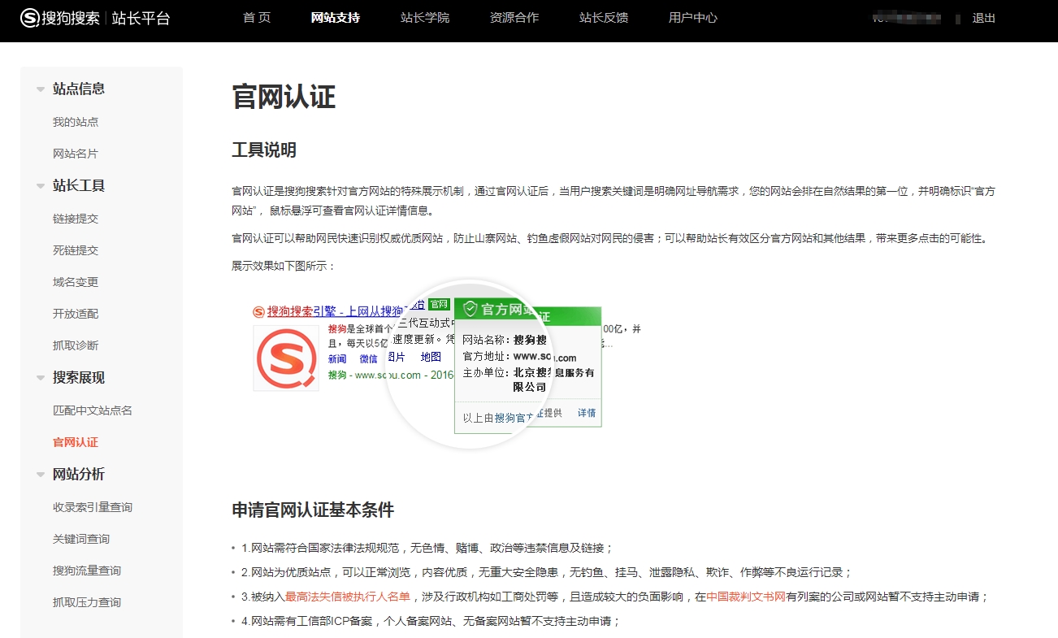1058x638 pixels.
Task: Select 匹配中文站点名 in sidebar
Action: pos(93,410)
